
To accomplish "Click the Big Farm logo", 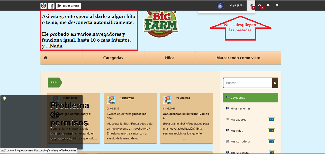I will (x=161, y=24).
